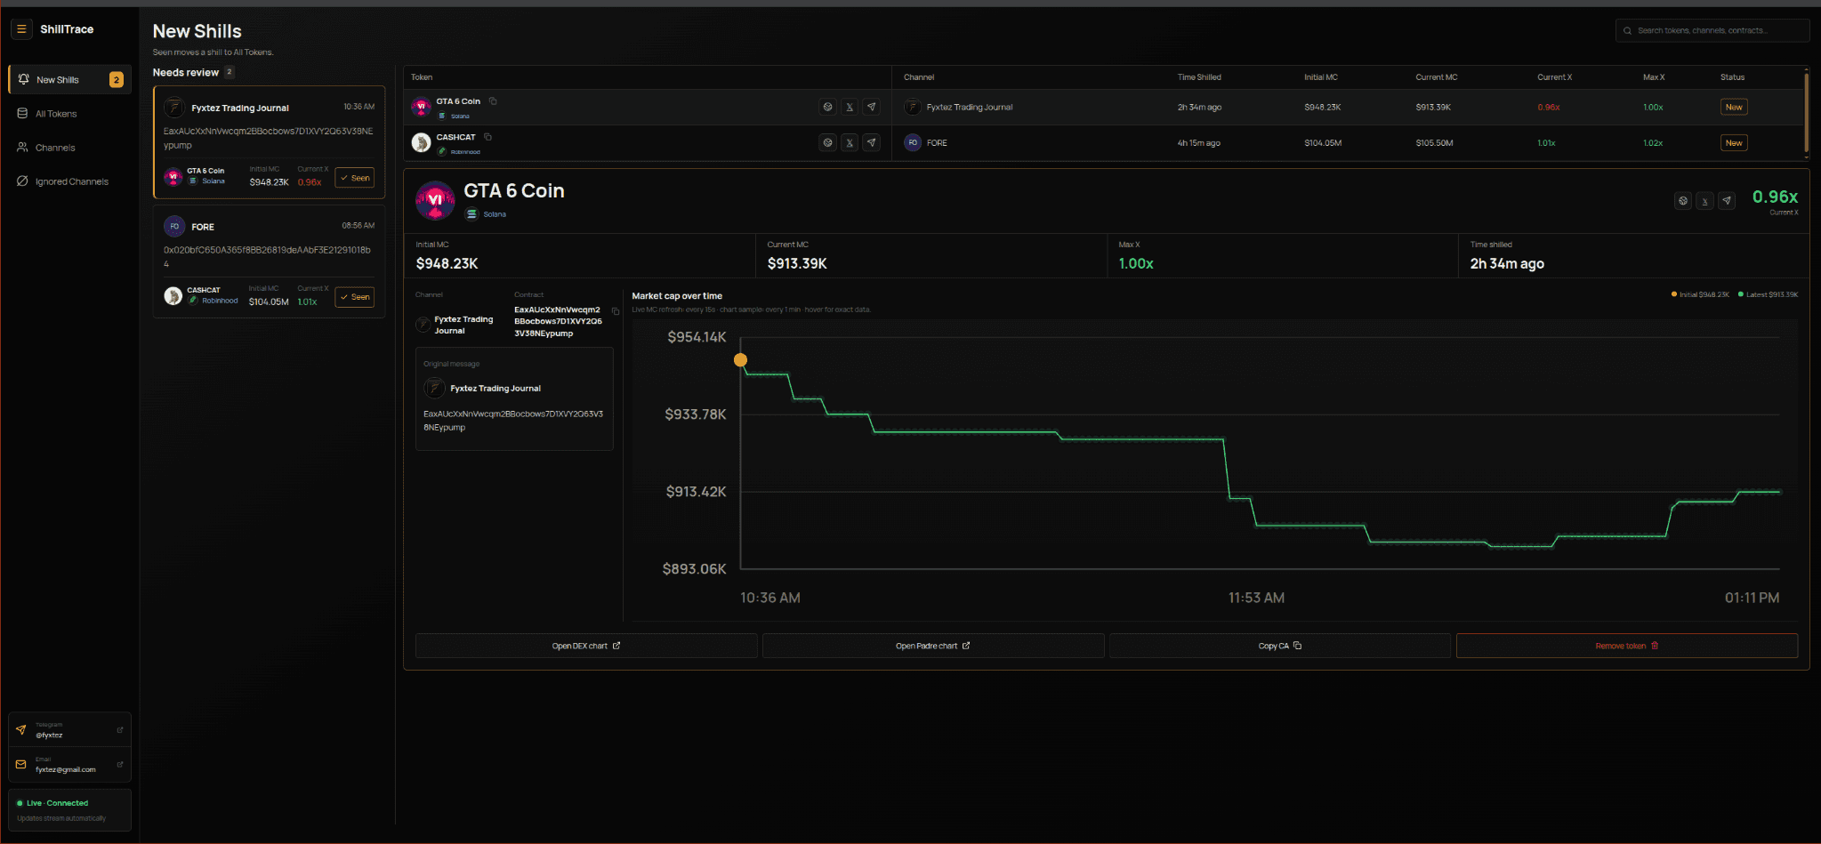Mark GTA 6 Coin card as Seen

354,178
